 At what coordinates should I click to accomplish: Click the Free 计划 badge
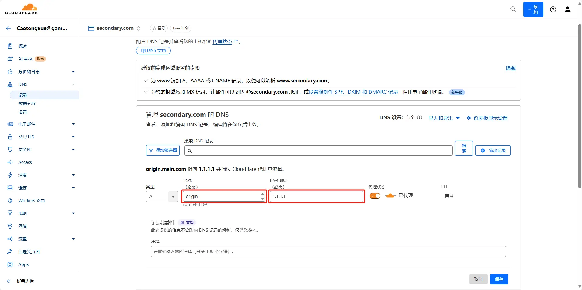[181, 28]
